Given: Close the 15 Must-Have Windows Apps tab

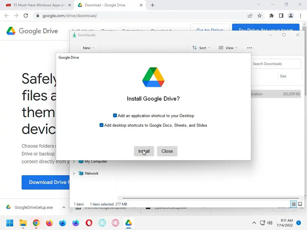Looking at the screenshot, I should (70, 5).
